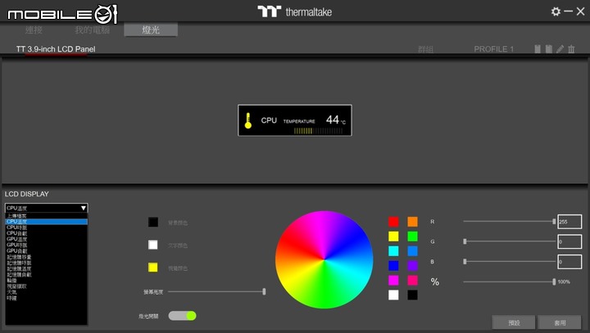590x333 pixels.
Task: Switch to the 連接 tab
Action: (34, 29)
